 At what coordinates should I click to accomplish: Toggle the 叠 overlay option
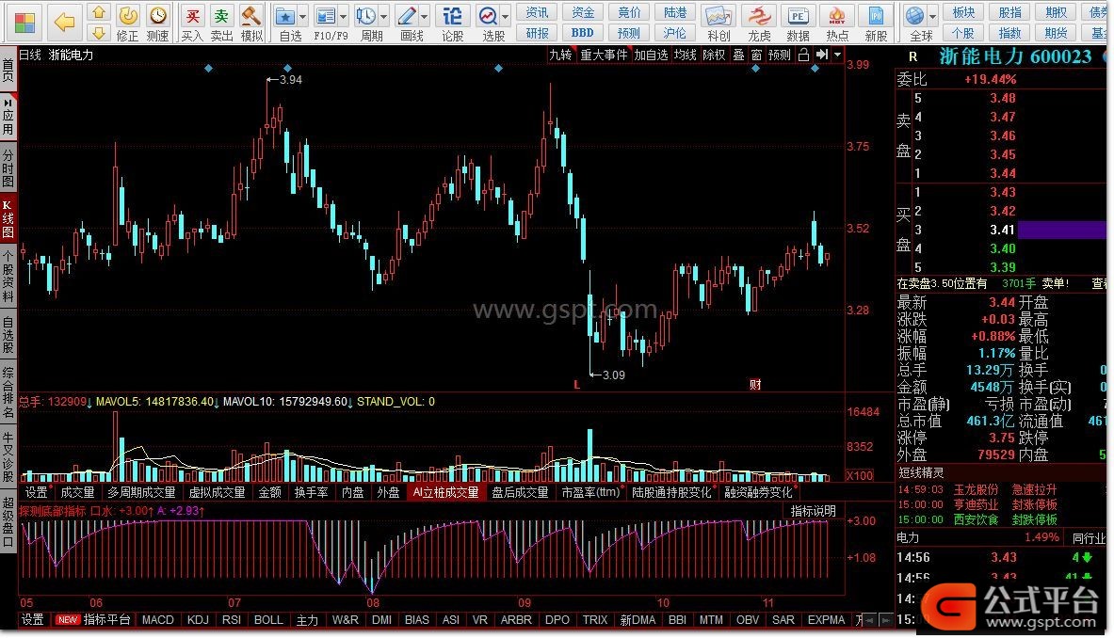pyautogui.click(x=739, y=55)
